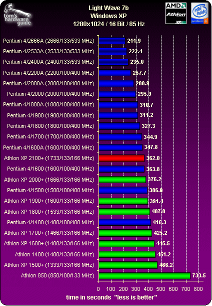212x306 pixels.
Task: Click the value 295.9
Action: click(x=144, y=94)
